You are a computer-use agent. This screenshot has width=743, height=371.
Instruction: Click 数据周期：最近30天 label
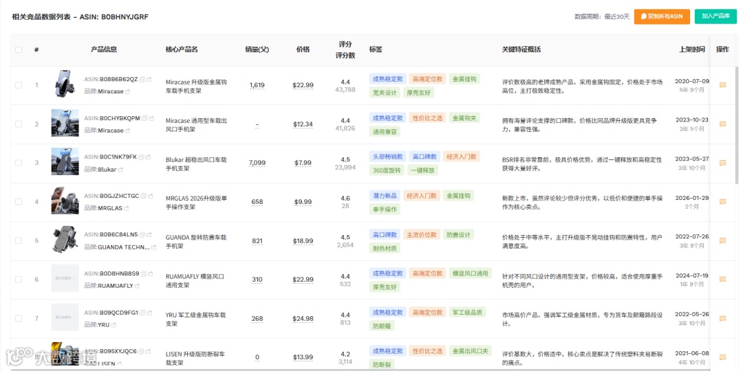pos(602,16)
